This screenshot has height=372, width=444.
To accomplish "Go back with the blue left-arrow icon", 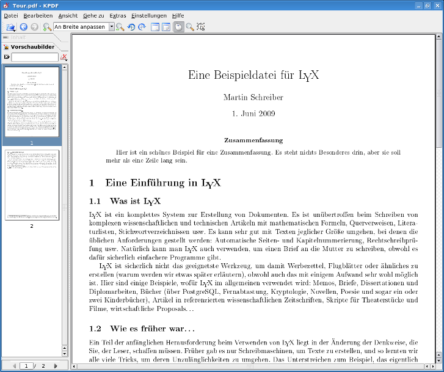I will pyautogui.click(x=23, y=27).
